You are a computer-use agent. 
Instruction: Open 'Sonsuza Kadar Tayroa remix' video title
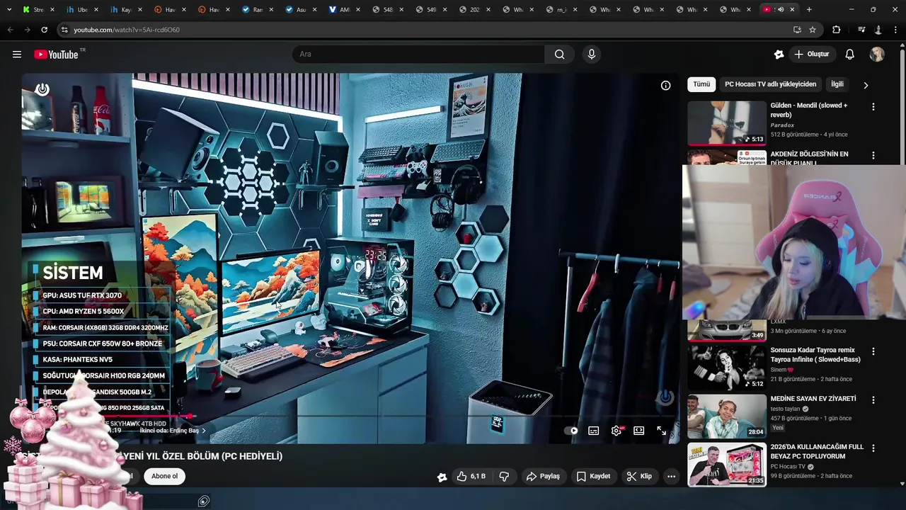coord(815,355)
